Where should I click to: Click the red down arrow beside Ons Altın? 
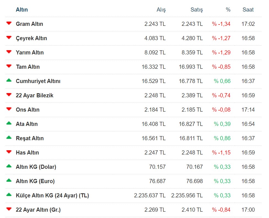9,109
